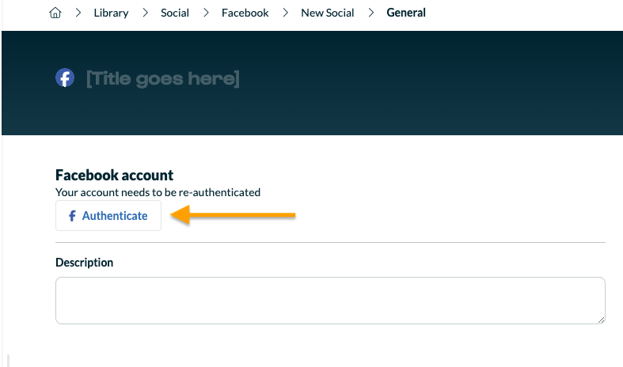Go to the home breadcrumb icon
Screen dimensions: 623x367
[55, 13]
